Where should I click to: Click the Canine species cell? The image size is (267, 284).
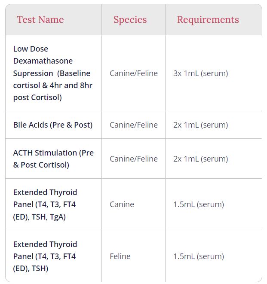[122, 205]
